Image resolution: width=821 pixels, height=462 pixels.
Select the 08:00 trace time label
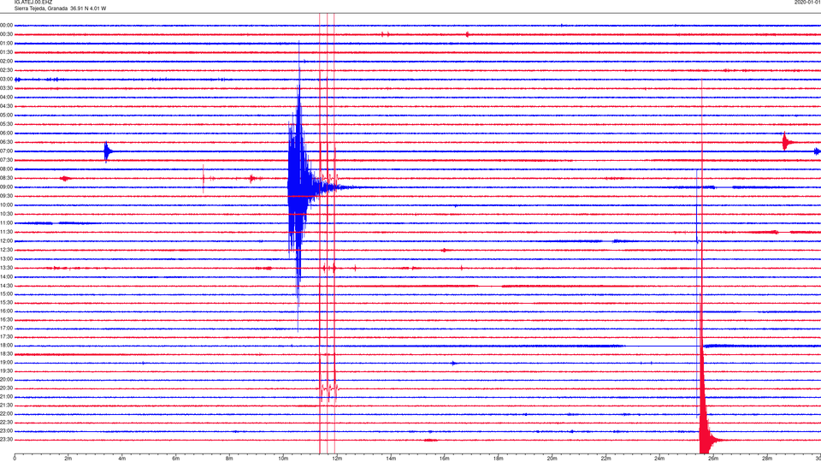[6, 169]
